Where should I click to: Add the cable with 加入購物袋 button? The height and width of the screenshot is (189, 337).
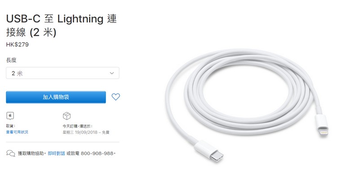(56, 97)
